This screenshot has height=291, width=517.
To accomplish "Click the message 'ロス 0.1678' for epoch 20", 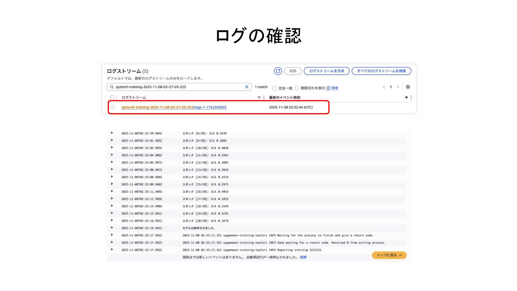I will (x=219, y=221).
